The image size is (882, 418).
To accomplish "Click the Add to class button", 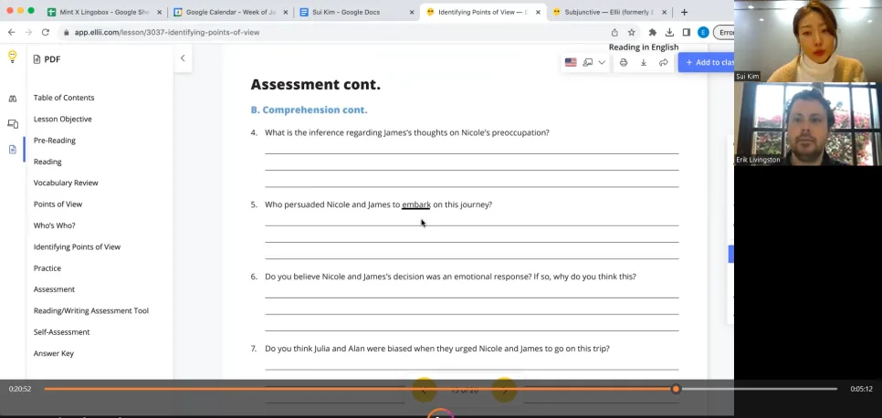I will pos(706,62).
